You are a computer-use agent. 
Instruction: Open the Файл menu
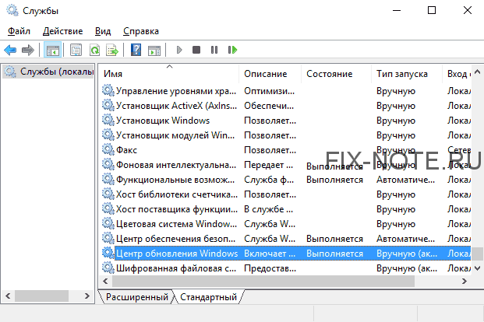tap(19, 31)
